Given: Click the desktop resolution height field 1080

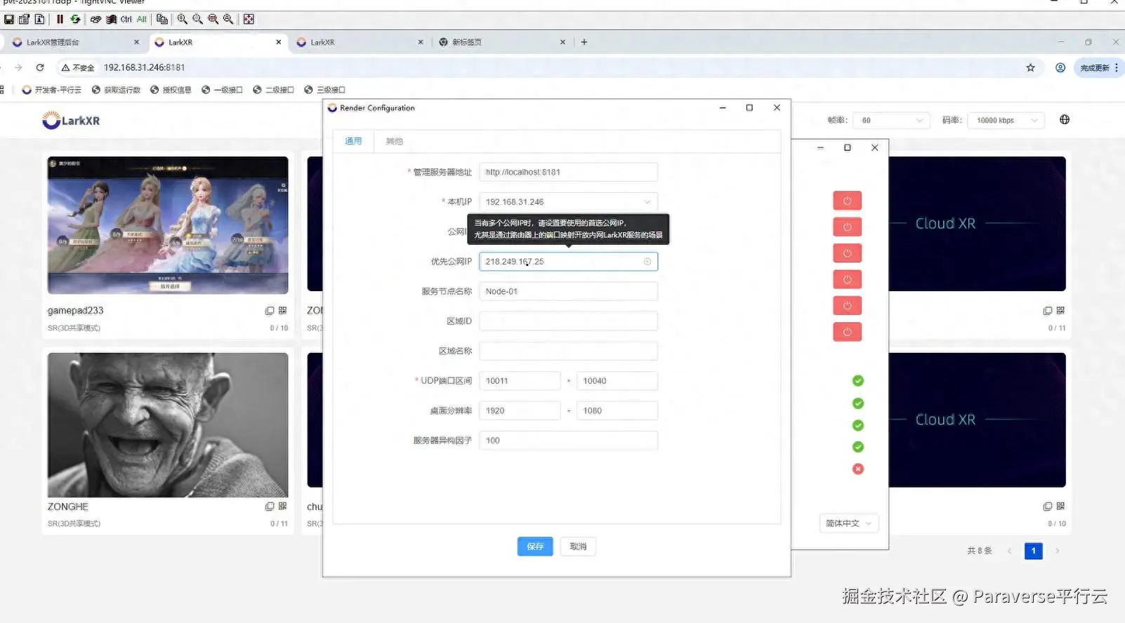Looking at the screenshot, I should click(x=617, y=410).
